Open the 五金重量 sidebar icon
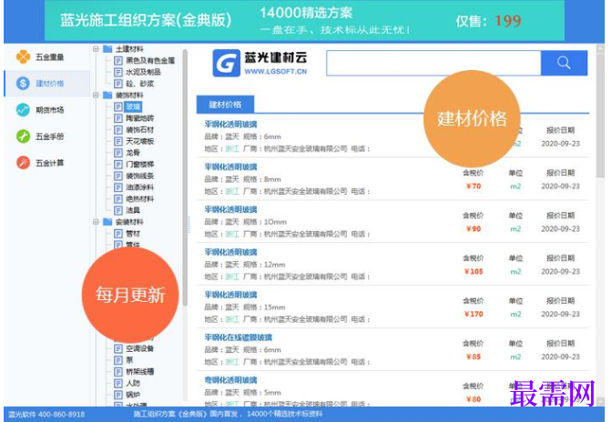 click(x=23, y=57)
